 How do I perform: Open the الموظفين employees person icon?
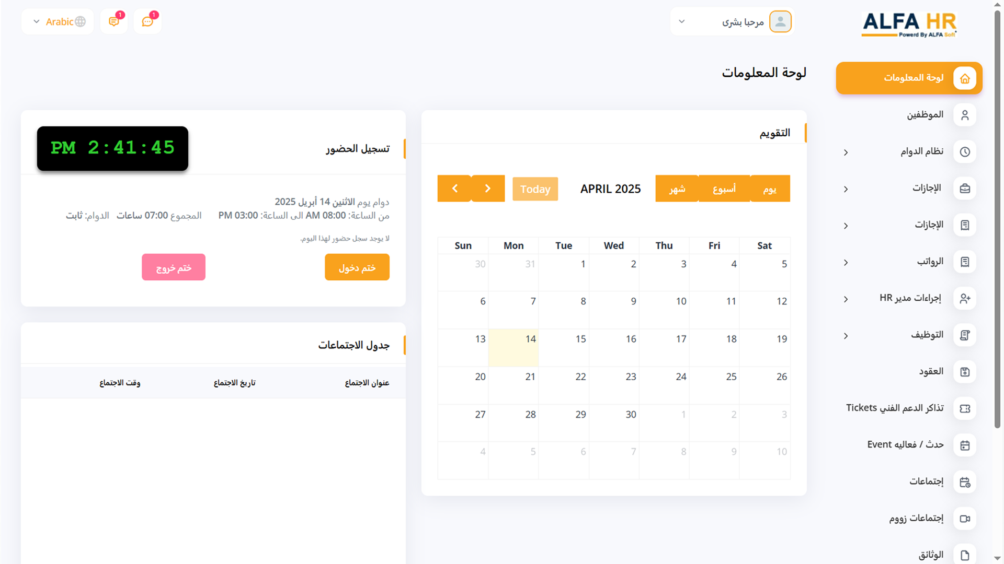pyautogui.click(x=965, y=115)
